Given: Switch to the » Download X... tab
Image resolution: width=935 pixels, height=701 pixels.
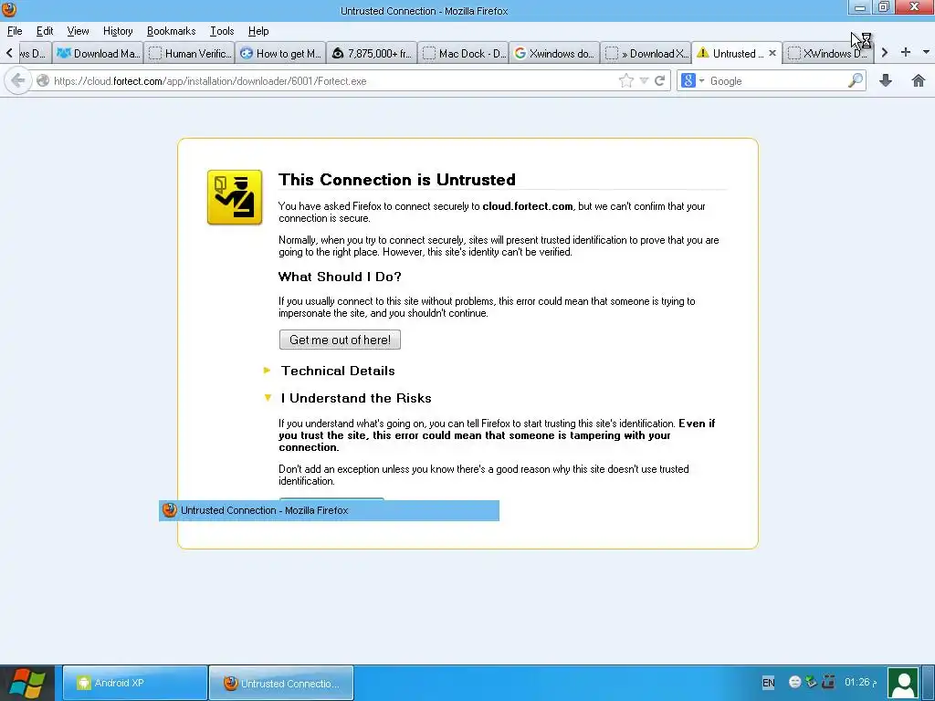Looking at the screenshot, I should [646, 53].
